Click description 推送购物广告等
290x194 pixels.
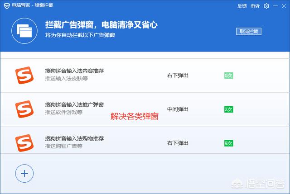pyautogui.click(x=63, y=146)
